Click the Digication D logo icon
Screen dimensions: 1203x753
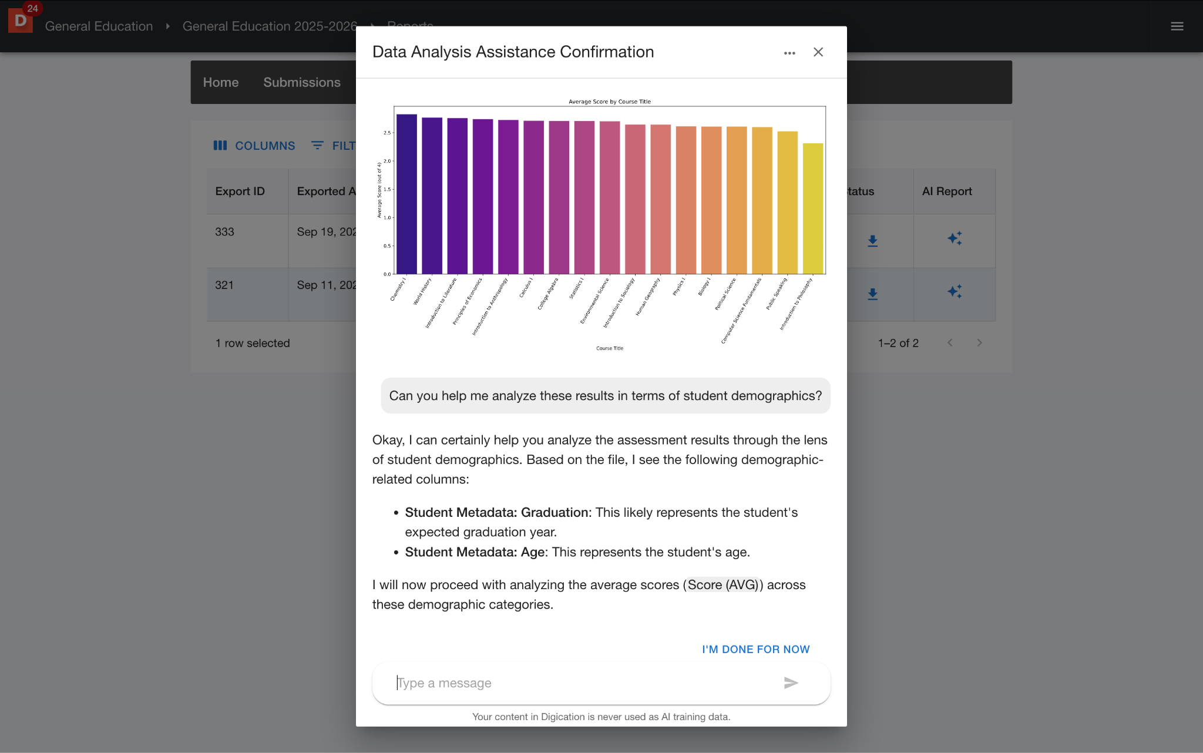coord(21,21)
